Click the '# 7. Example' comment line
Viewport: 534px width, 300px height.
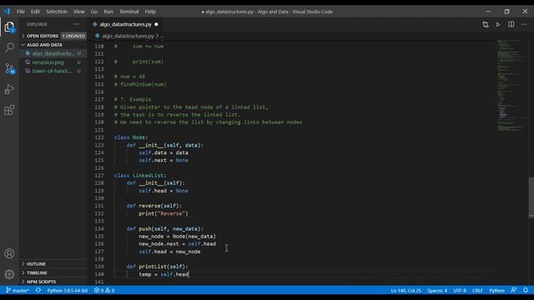tap(133, 99)
